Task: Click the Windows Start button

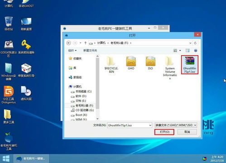Action: (6, 158)
